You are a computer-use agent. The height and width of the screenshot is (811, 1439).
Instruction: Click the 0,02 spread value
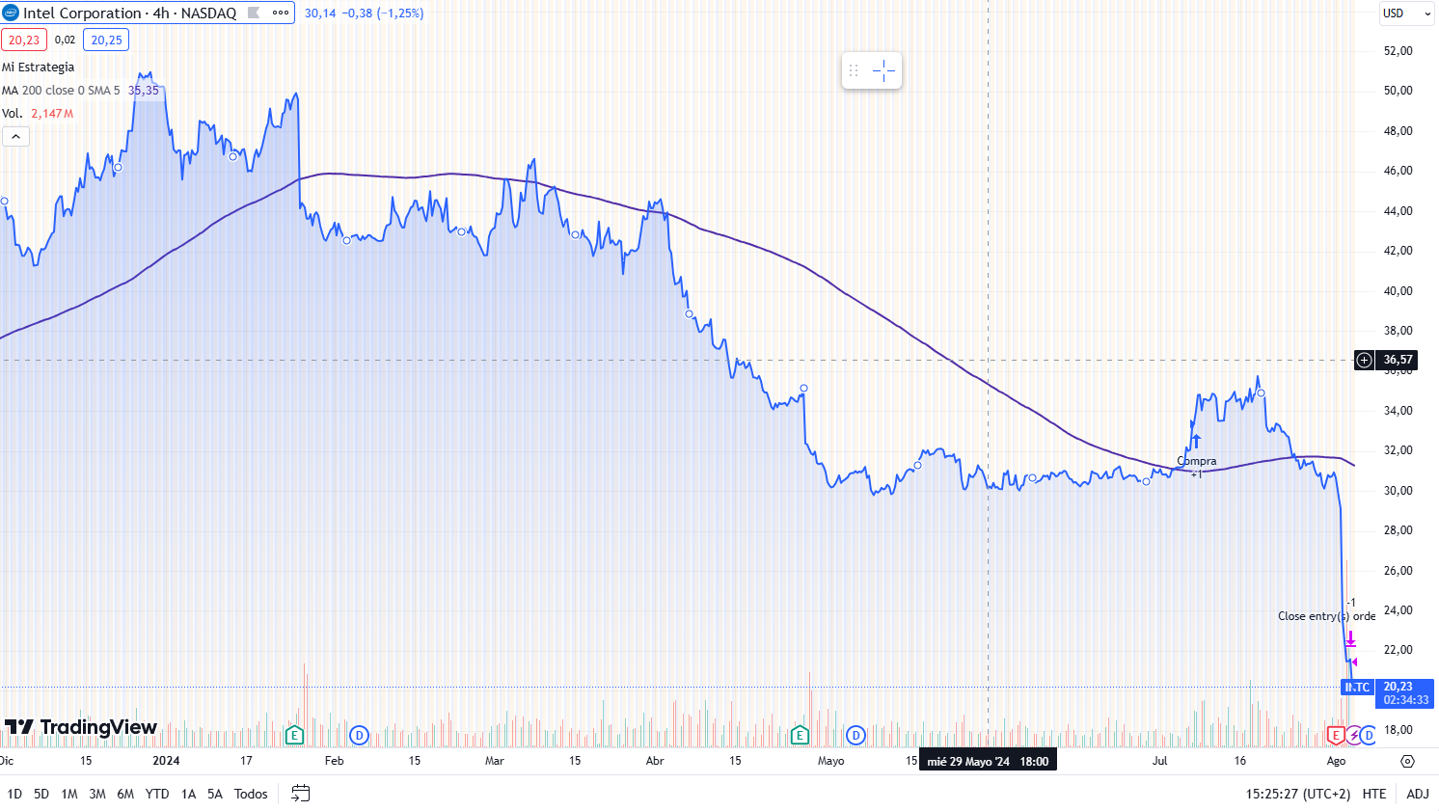[65, 40]
